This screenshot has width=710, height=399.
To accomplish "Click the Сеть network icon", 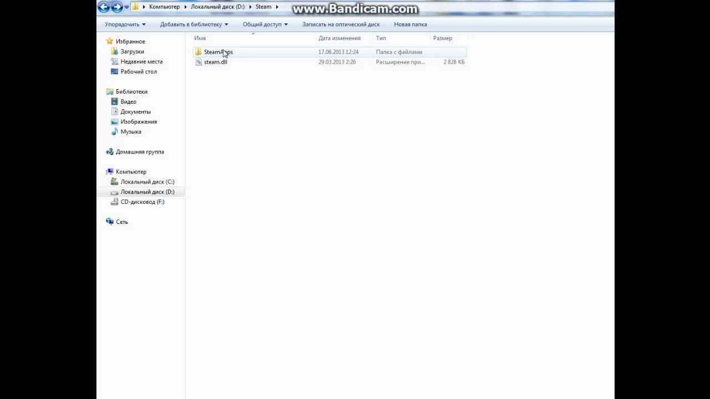I will 110,222.
